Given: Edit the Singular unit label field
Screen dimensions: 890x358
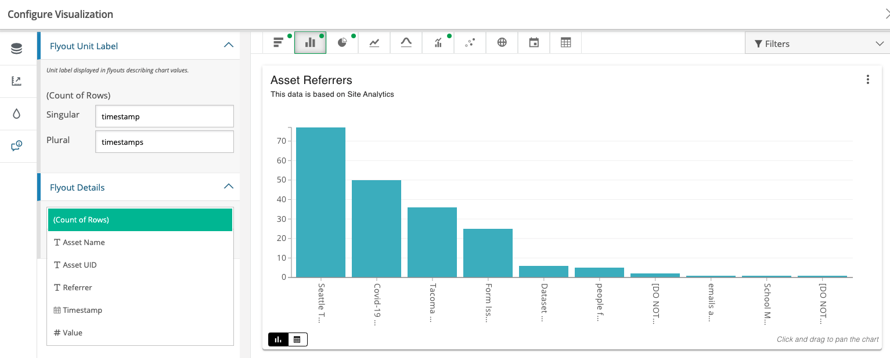Looking at the screenshot, I should (164, 116).
